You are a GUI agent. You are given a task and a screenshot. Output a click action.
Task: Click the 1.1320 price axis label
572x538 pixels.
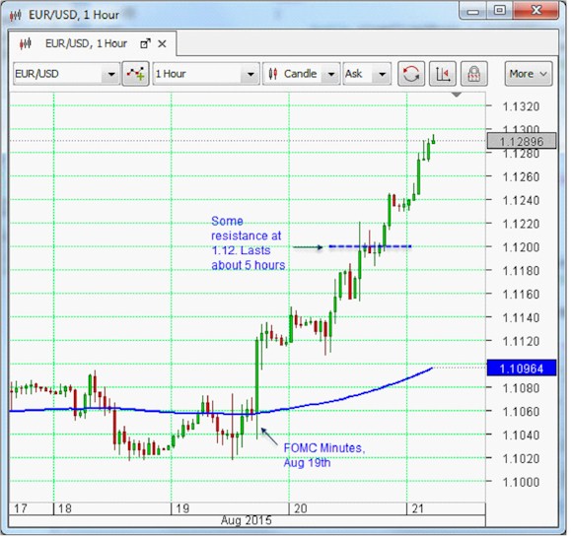click(521, 106)
